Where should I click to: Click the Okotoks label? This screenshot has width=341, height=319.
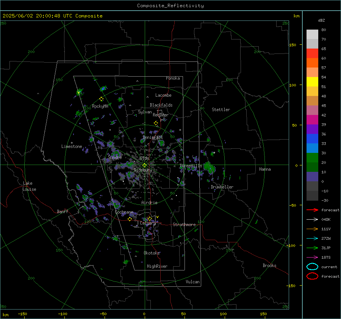[152, 253]
